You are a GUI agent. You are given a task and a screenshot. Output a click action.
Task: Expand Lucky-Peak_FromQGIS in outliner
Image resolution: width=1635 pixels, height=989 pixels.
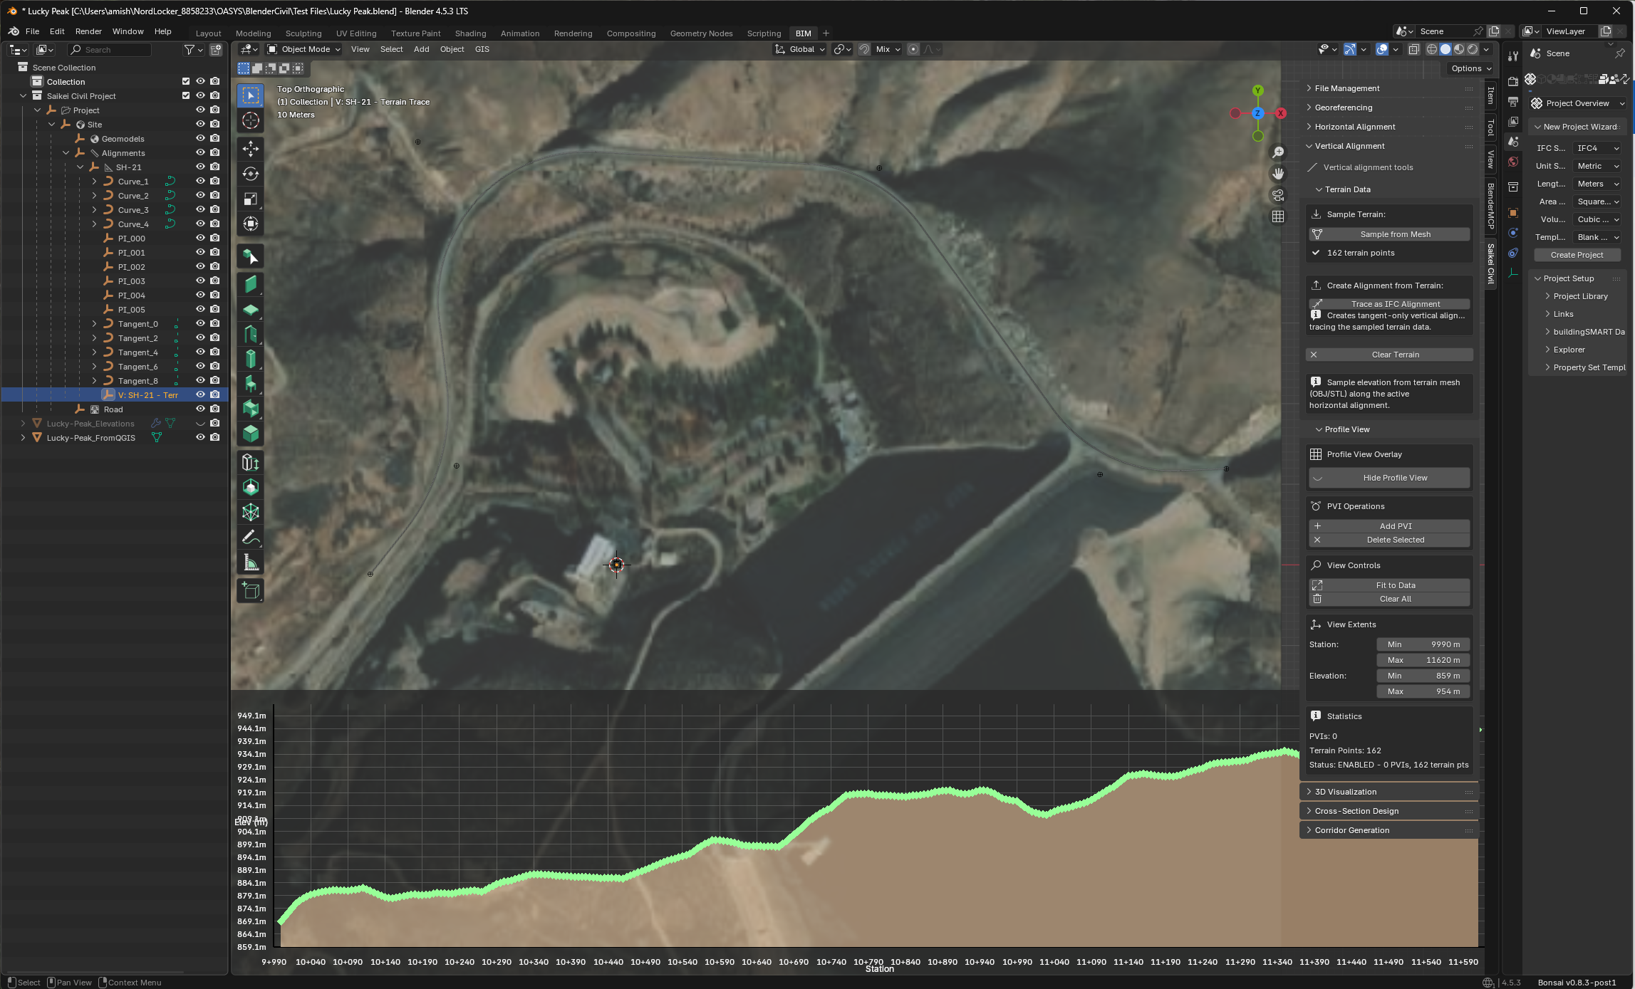coord(23,438)
